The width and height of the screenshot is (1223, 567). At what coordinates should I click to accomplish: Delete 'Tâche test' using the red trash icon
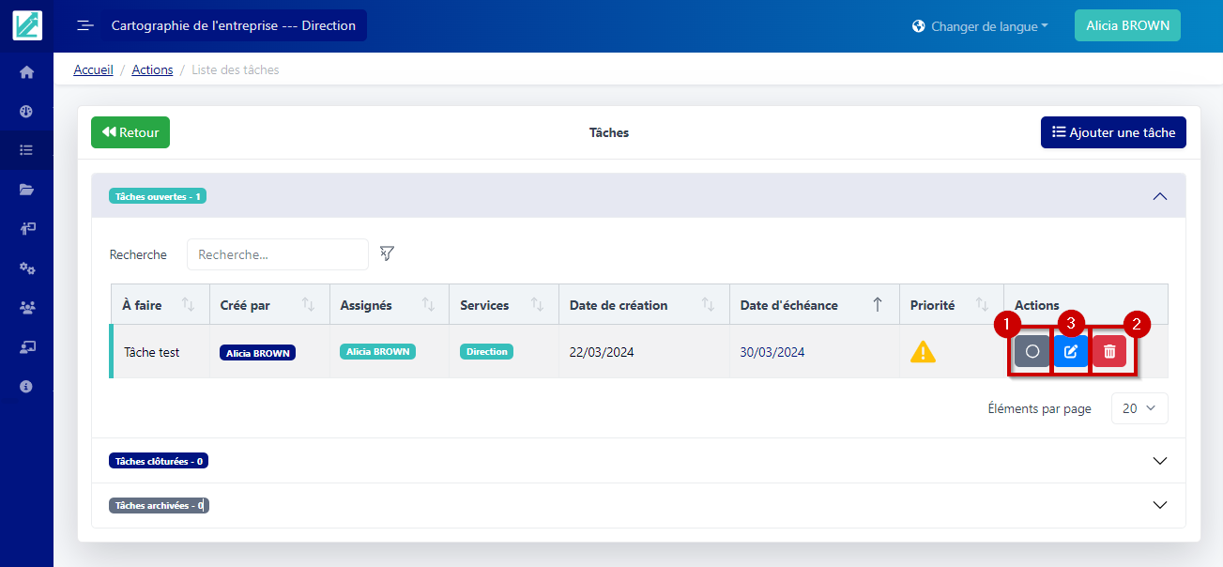coord(1109,352)
